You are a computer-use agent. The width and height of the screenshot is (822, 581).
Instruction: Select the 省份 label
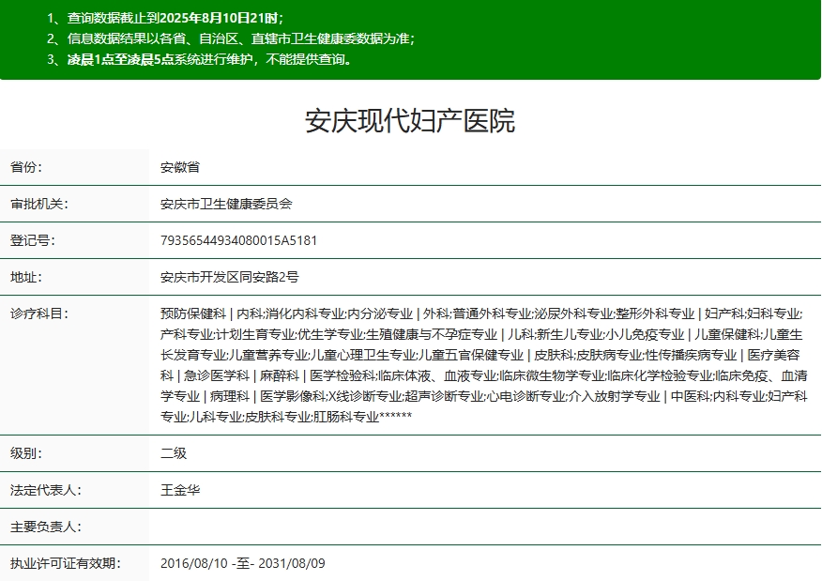coord(26,167)
